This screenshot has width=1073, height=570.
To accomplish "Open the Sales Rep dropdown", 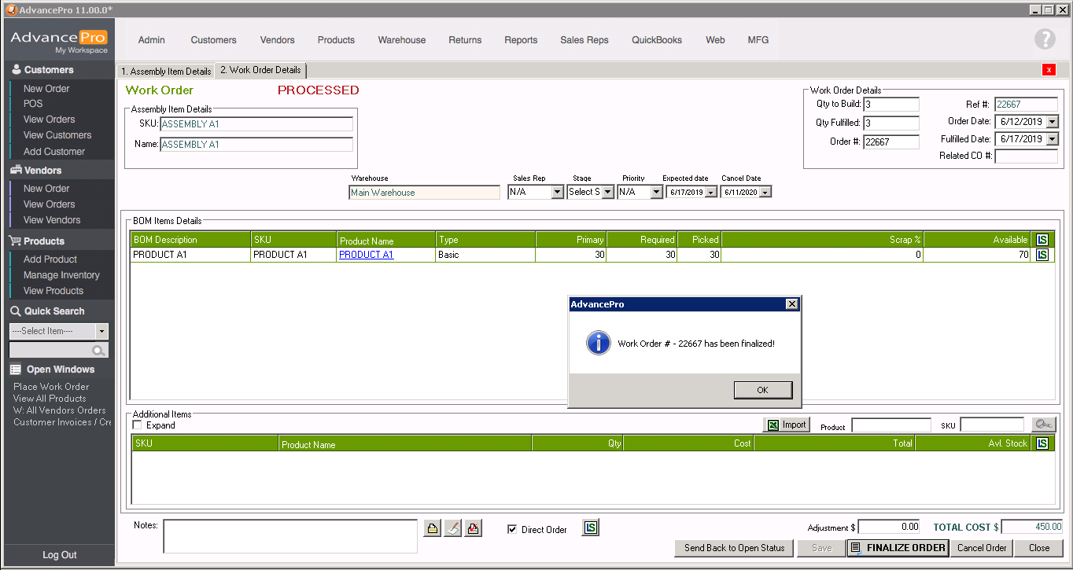I will [557, 192].
